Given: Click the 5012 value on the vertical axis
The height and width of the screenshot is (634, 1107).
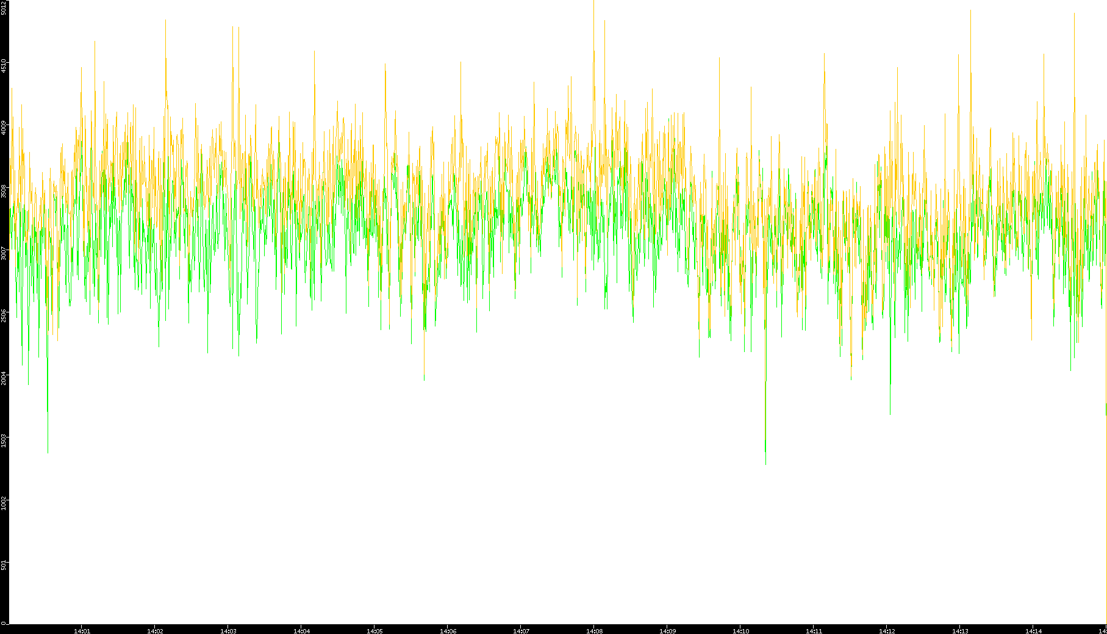Looking at the screenshot, I should click(4, 7).
